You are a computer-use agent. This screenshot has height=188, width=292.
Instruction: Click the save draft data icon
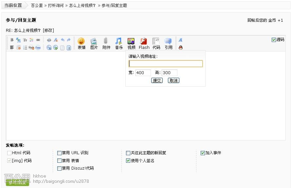click(49, 48)
